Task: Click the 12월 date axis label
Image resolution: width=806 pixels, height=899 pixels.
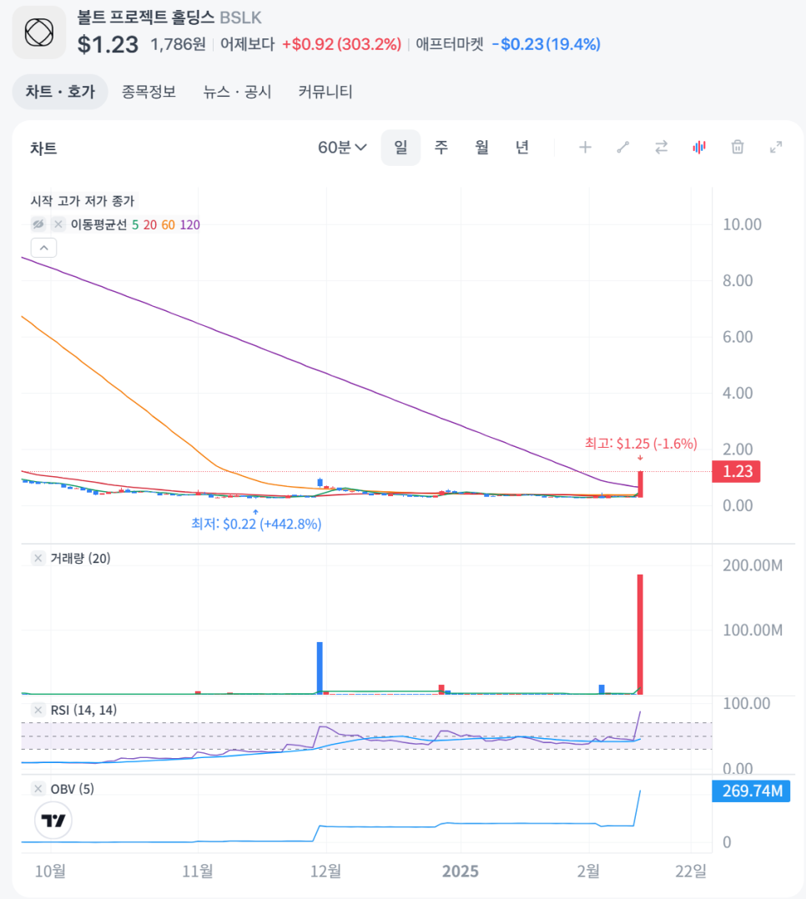Action: [326, 871]
